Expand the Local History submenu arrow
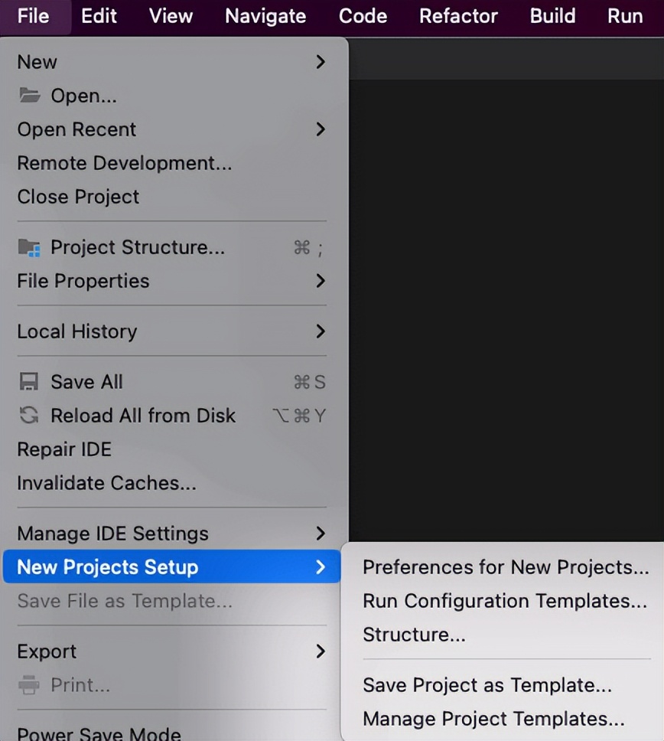664x741 pixels. pos(321,331)
